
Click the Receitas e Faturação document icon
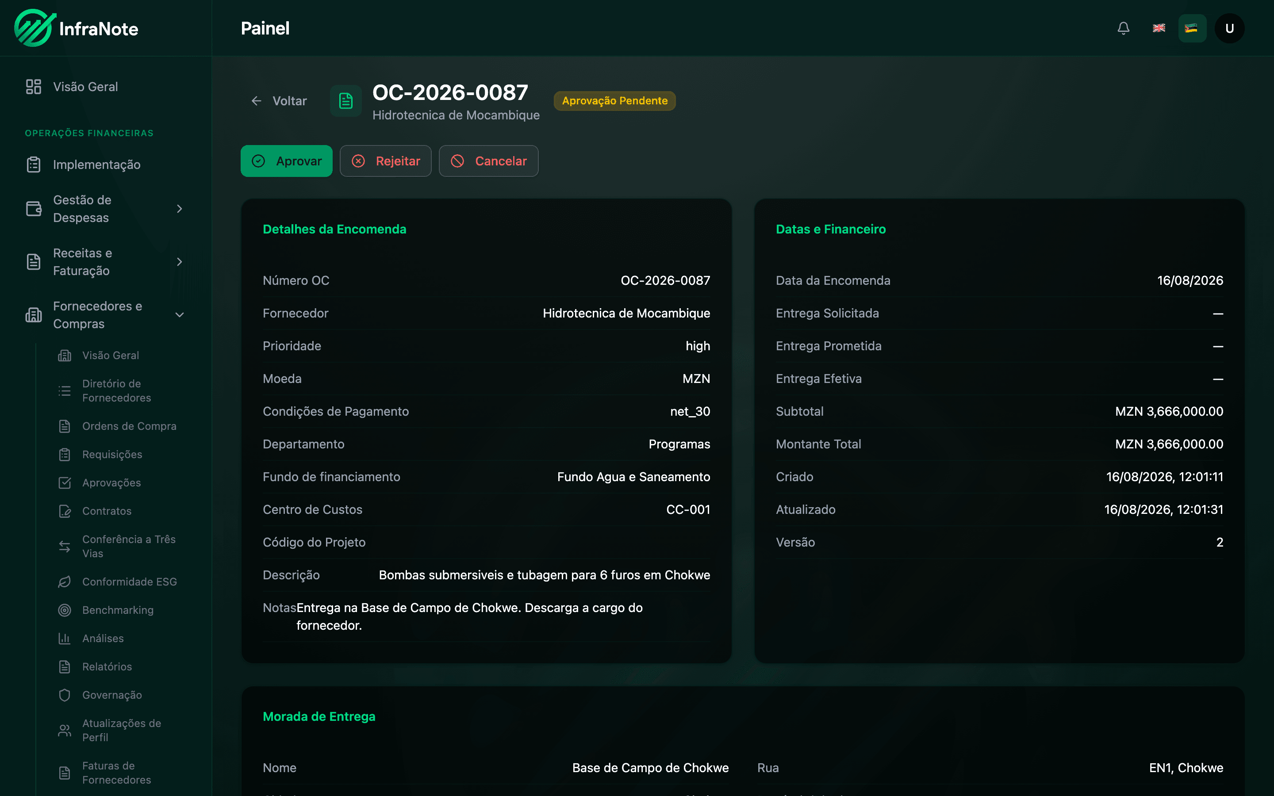point(34,262)
